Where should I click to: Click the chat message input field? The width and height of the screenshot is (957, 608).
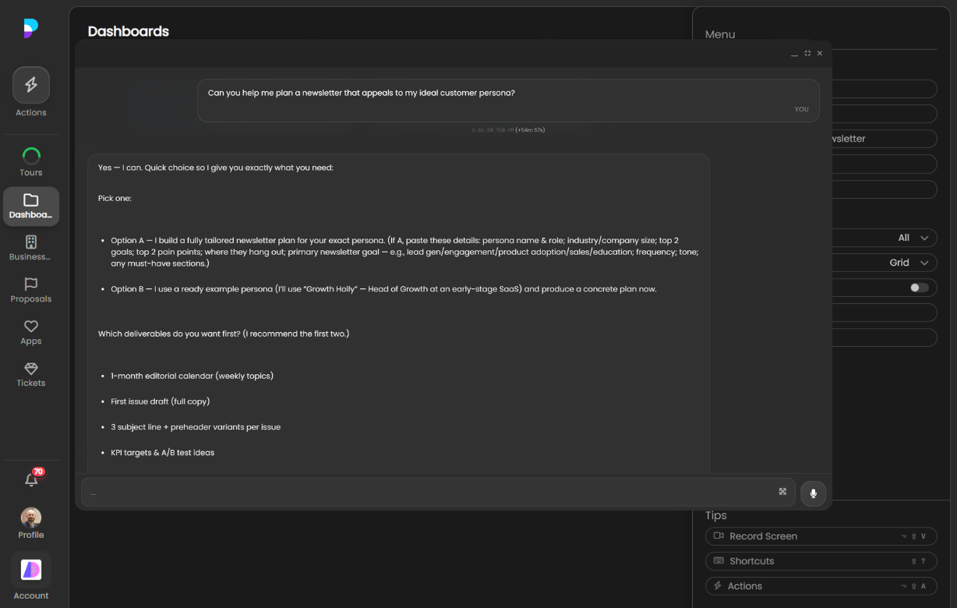point(429,493)
